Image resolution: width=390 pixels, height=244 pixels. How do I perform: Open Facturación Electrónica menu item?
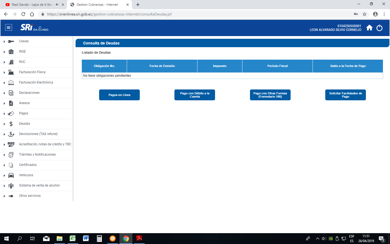coord(36,82)
